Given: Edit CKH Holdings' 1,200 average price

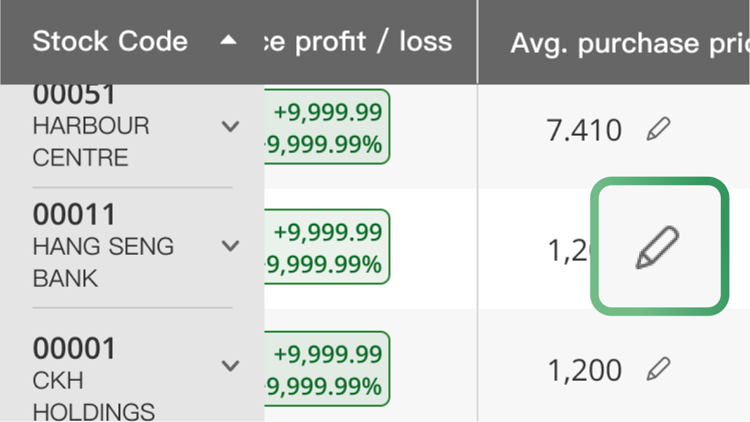Looking at the screenshot, I should [x=658, y=368].
